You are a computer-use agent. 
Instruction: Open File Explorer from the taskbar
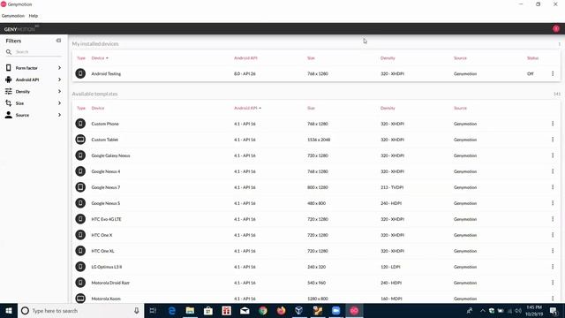coord(190,311)
